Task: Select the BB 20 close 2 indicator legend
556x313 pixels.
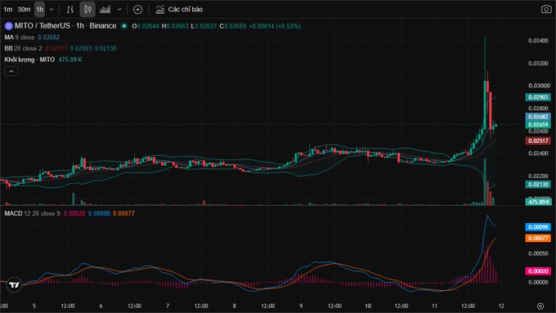Action: point(23,48)
